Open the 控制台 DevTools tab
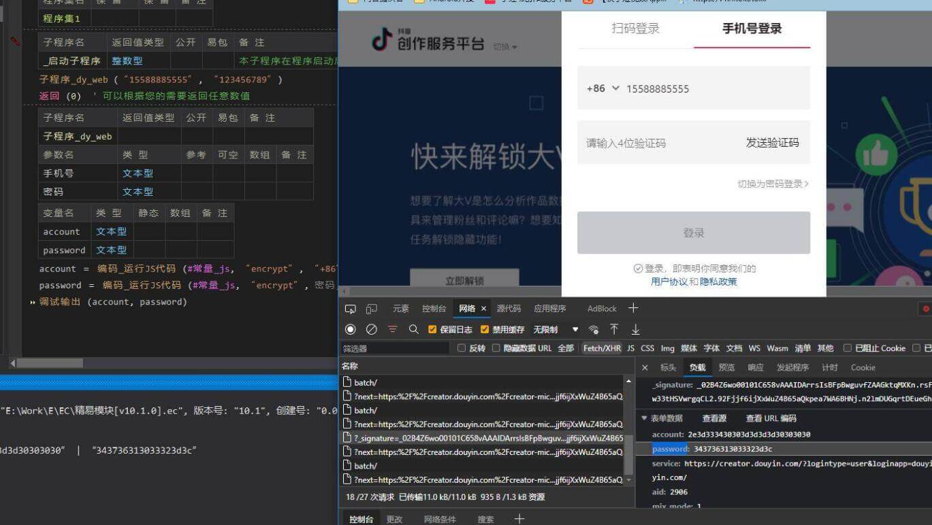This screenshot has width=932, height=525. (x=434, y=309)
